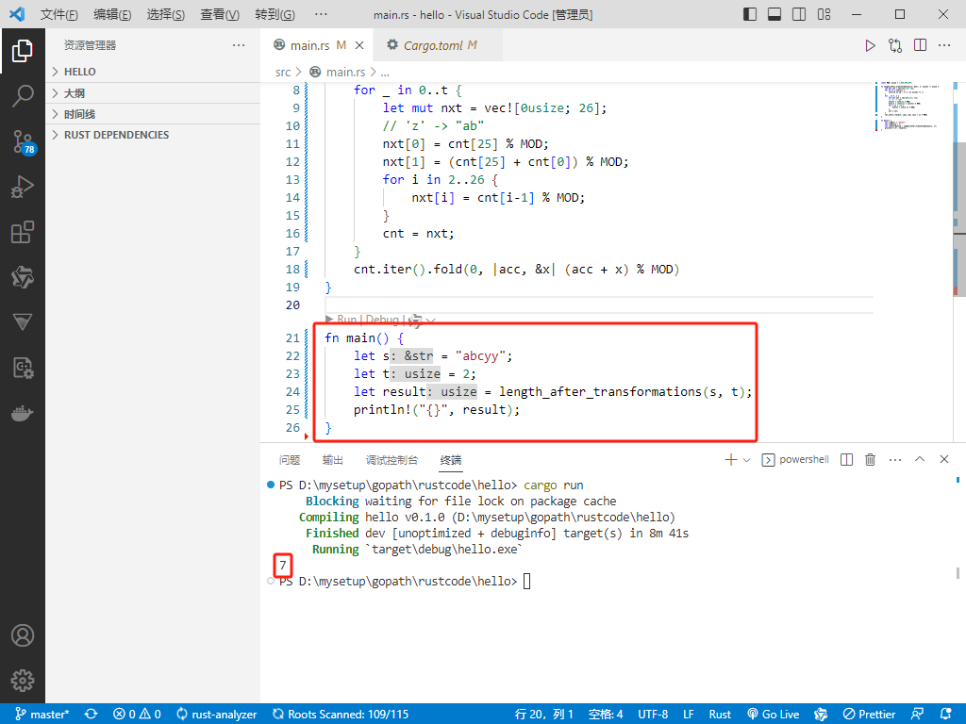966x724 pixels.
Task: Click the Debug code lens above main
Action: (382, 320)
